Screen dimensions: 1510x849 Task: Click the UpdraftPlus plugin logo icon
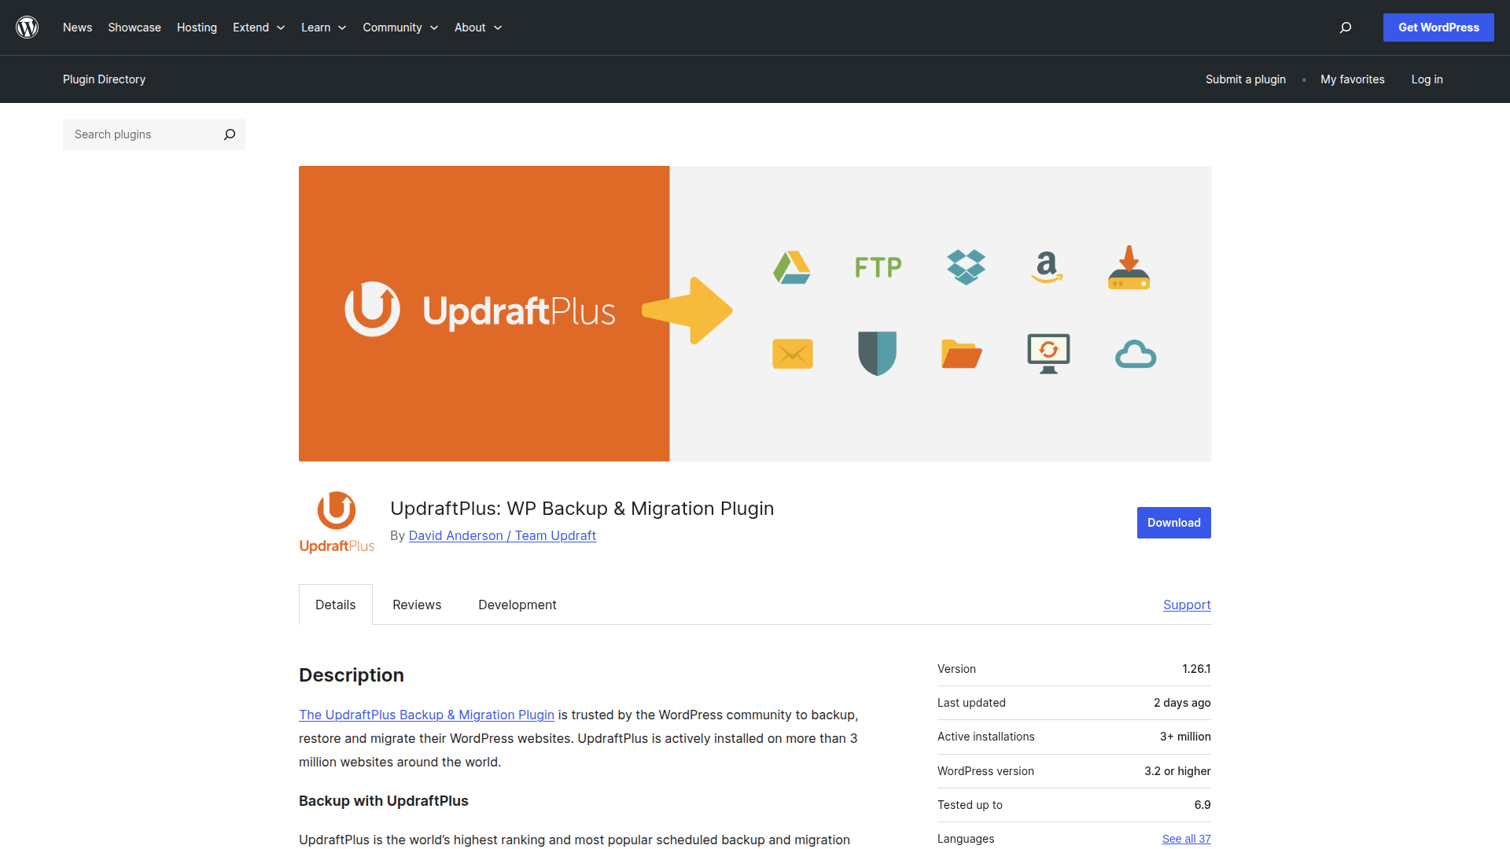point(337,523)
